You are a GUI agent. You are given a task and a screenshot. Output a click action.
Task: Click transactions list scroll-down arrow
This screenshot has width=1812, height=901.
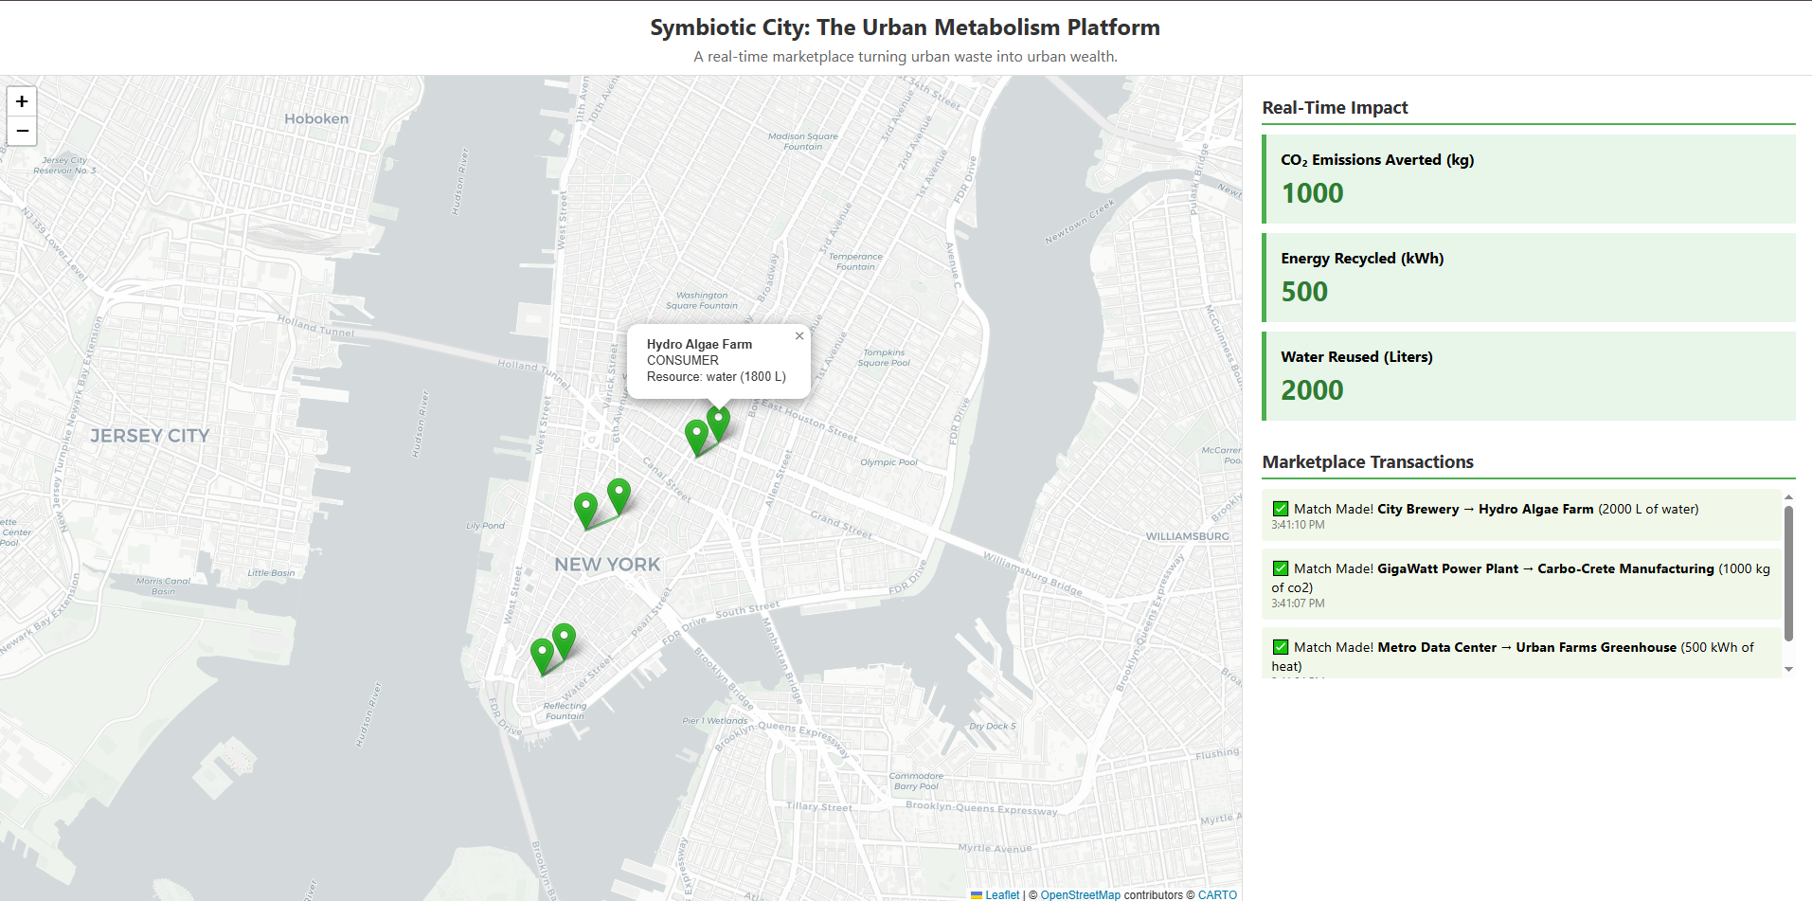point(1788,669)
